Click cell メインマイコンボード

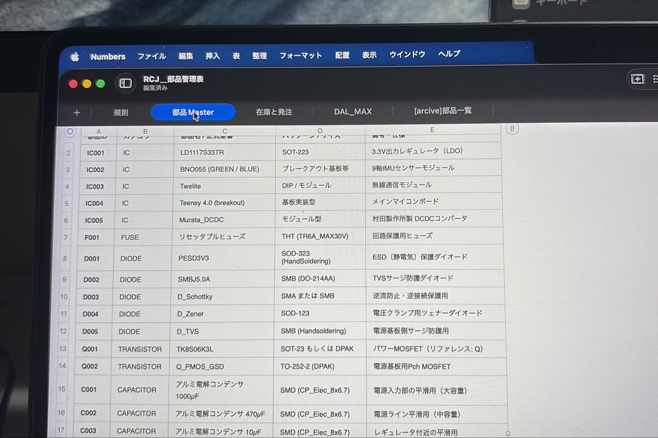[434, 202]
